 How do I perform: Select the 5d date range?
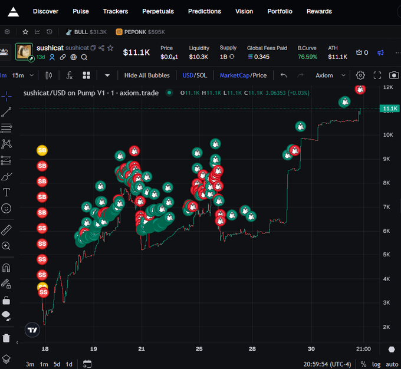[x=57, y=364]
